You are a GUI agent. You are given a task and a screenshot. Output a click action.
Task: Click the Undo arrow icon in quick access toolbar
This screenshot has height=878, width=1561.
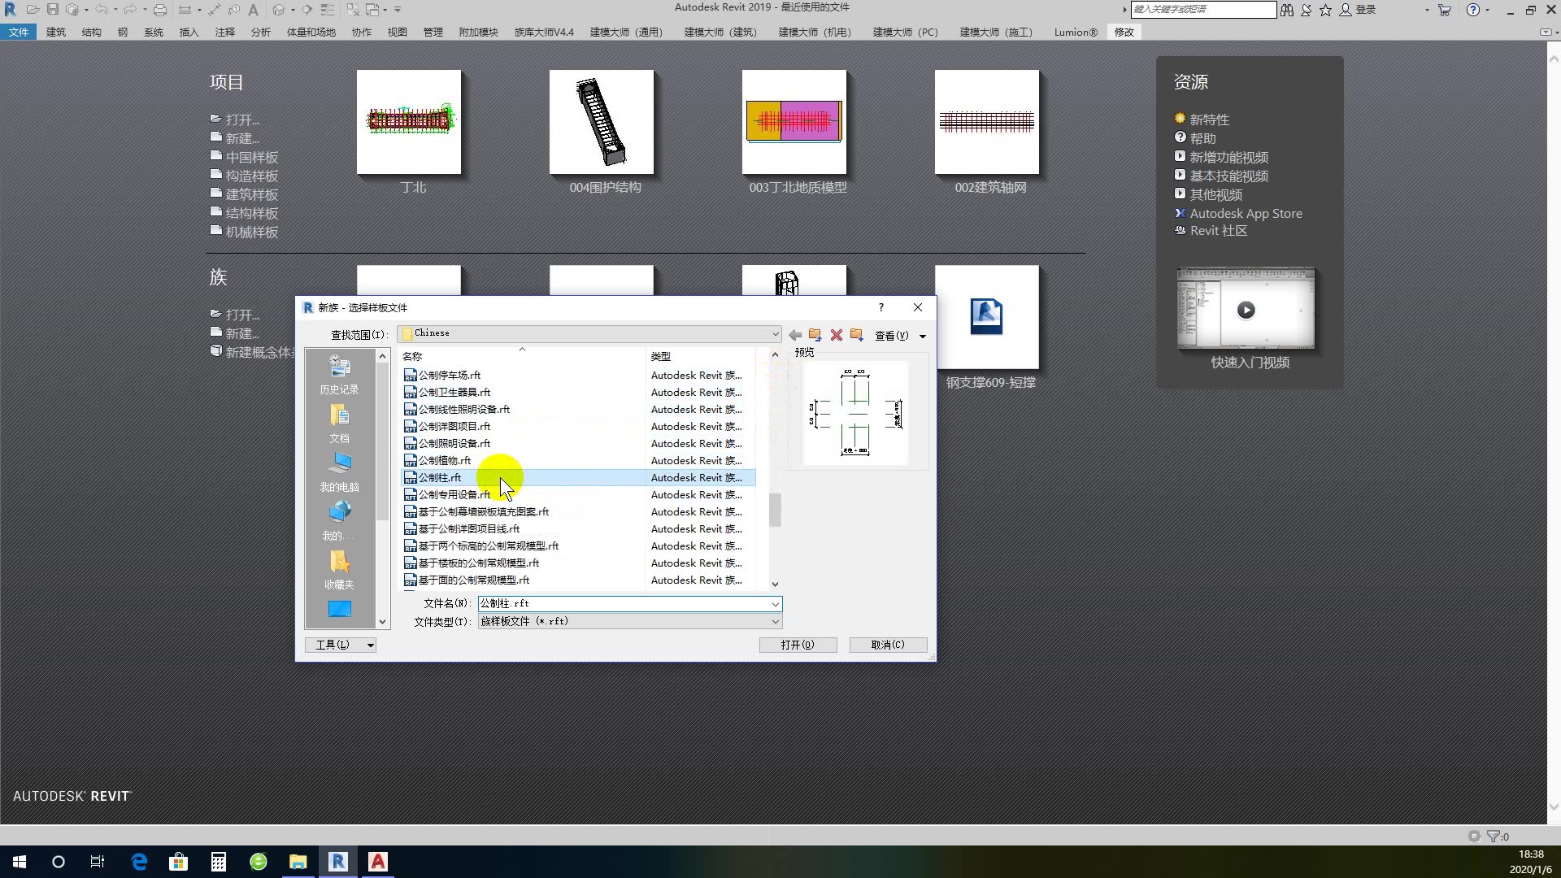pos(101,10)
